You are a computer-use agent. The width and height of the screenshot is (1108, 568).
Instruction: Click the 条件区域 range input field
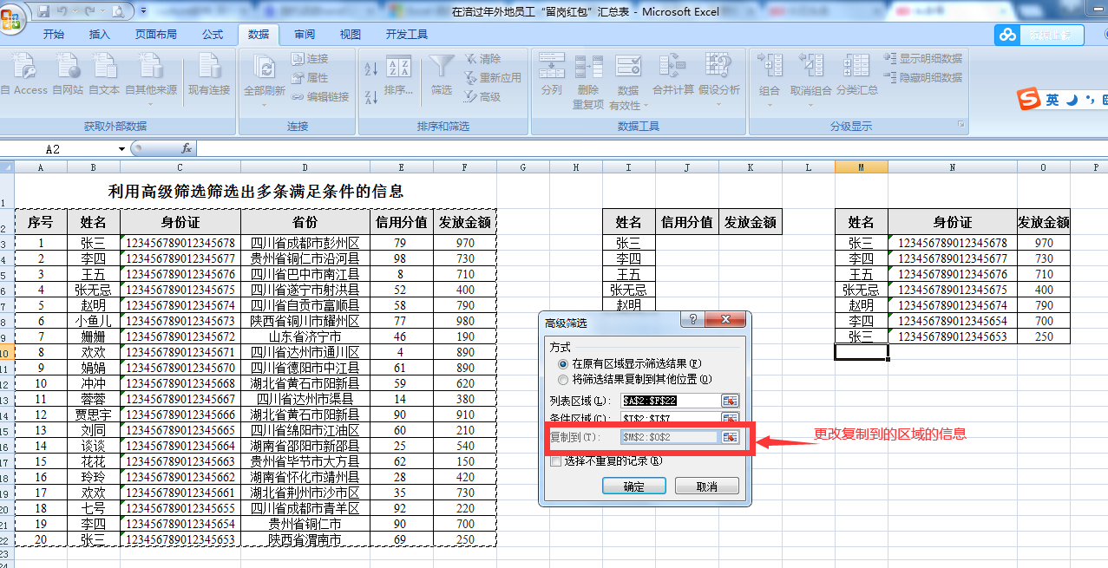coord(670,419)
